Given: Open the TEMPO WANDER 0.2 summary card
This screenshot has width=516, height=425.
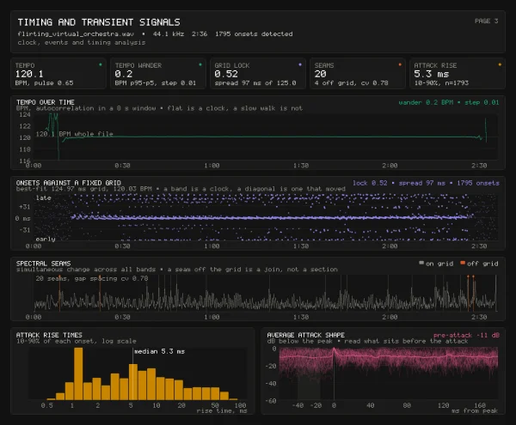Looking at the screenshot, I should pos(158,74).
